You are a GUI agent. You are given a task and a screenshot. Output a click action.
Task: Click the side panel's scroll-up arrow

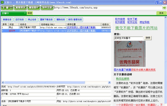(166, 18)
